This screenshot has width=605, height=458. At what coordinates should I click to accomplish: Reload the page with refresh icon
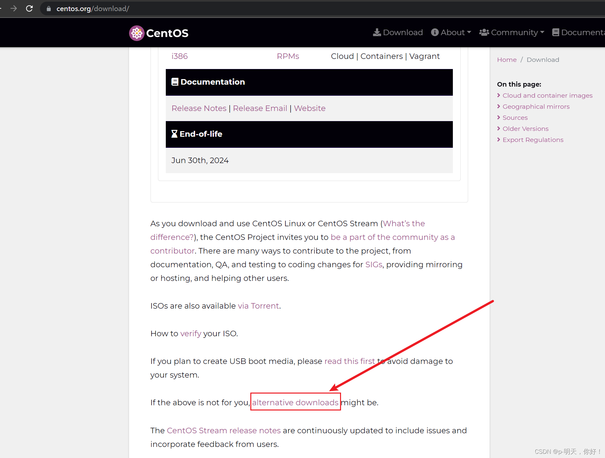(x=29, y=8)
